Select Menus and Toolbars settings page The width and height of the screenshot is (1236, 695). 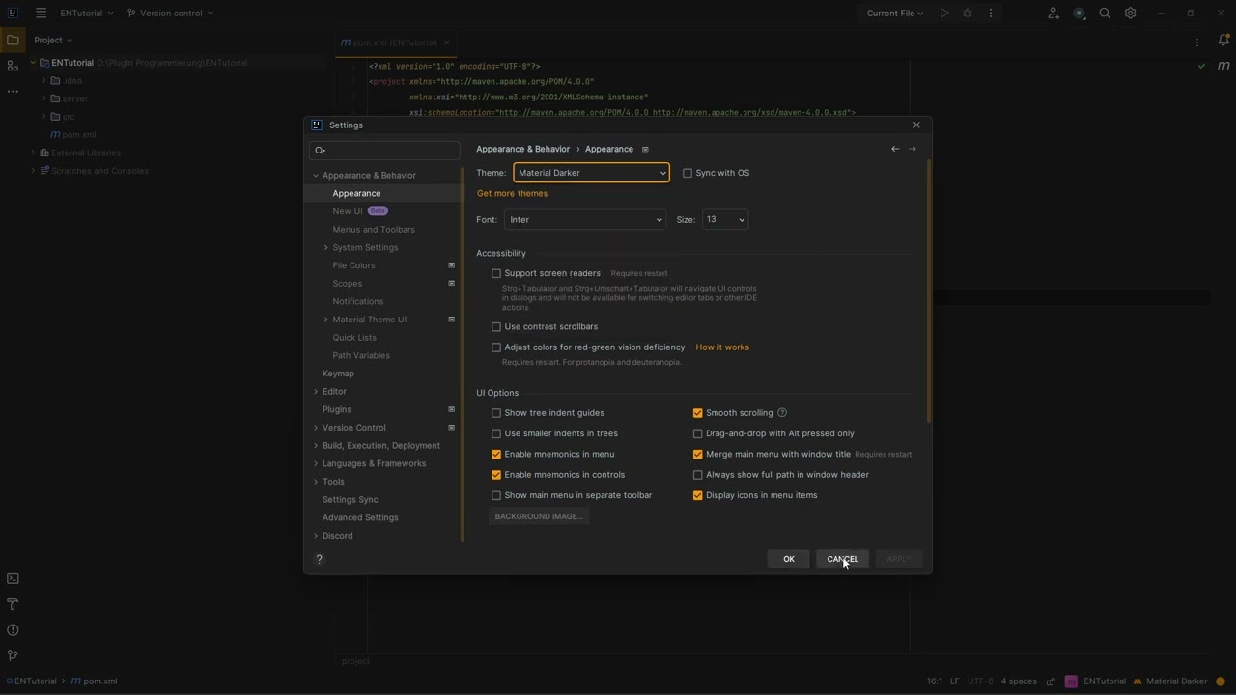pos(374,230)
